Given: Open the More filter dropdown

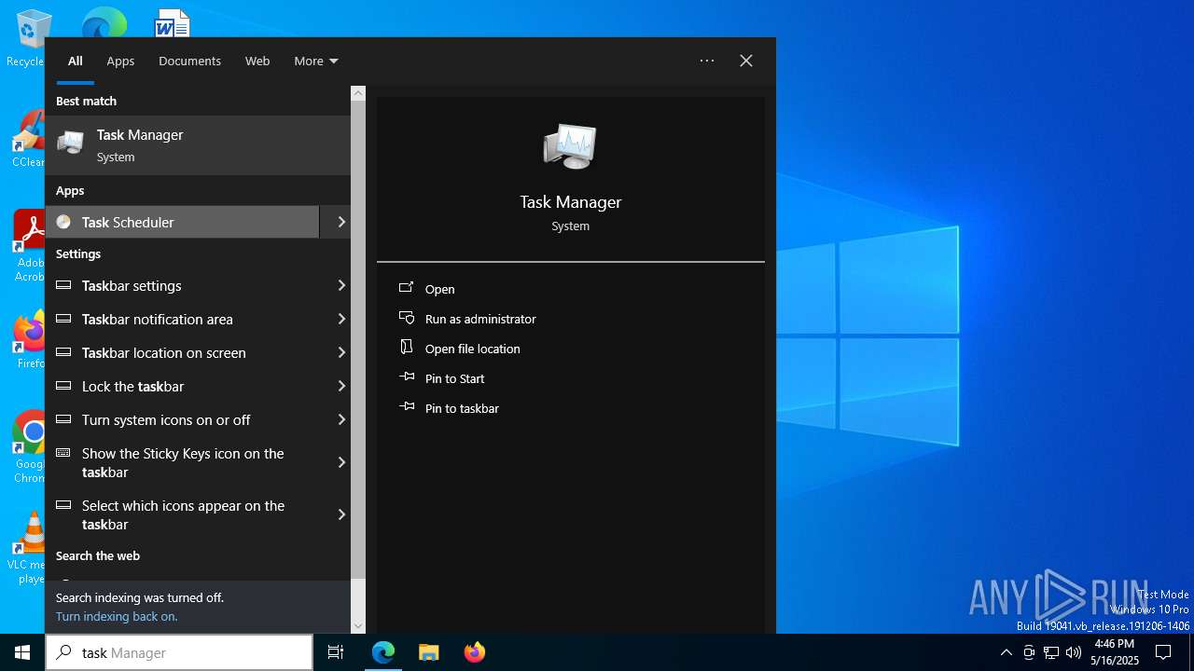Looking at the screenshot, I should (x=315, y=61).
